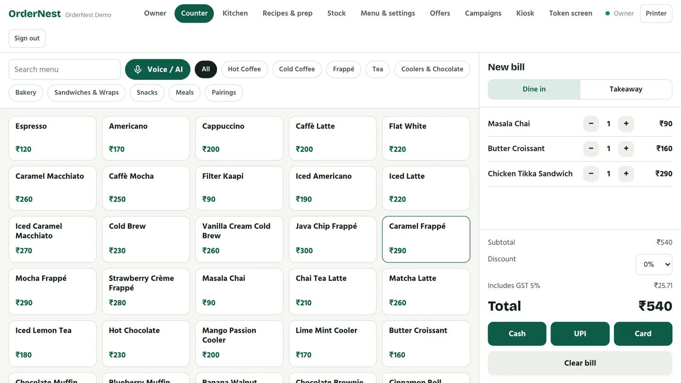Open the Stock section
681x383 pixels.
[337, 13]
